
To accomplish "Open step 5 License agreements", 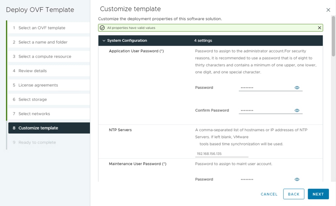I will (x=38, y=85).
